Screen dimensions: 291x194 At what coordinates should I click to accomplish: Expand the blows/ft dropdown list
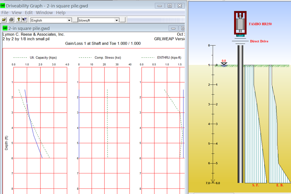[117, 20]
